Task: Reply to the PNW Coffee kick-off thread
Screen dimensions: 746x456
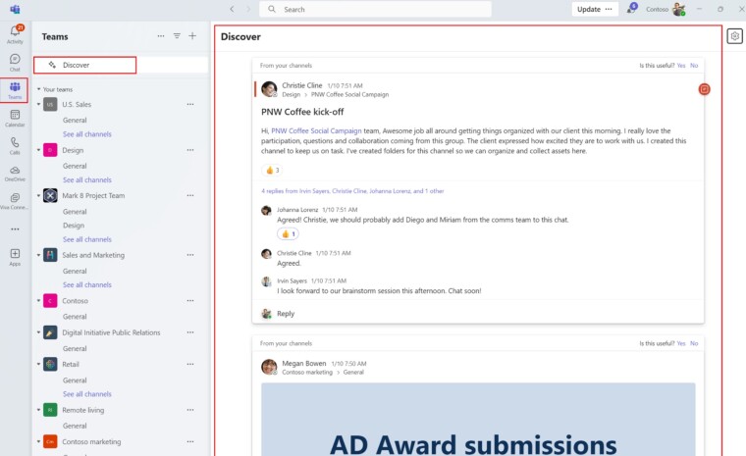Action: (286, 314)
